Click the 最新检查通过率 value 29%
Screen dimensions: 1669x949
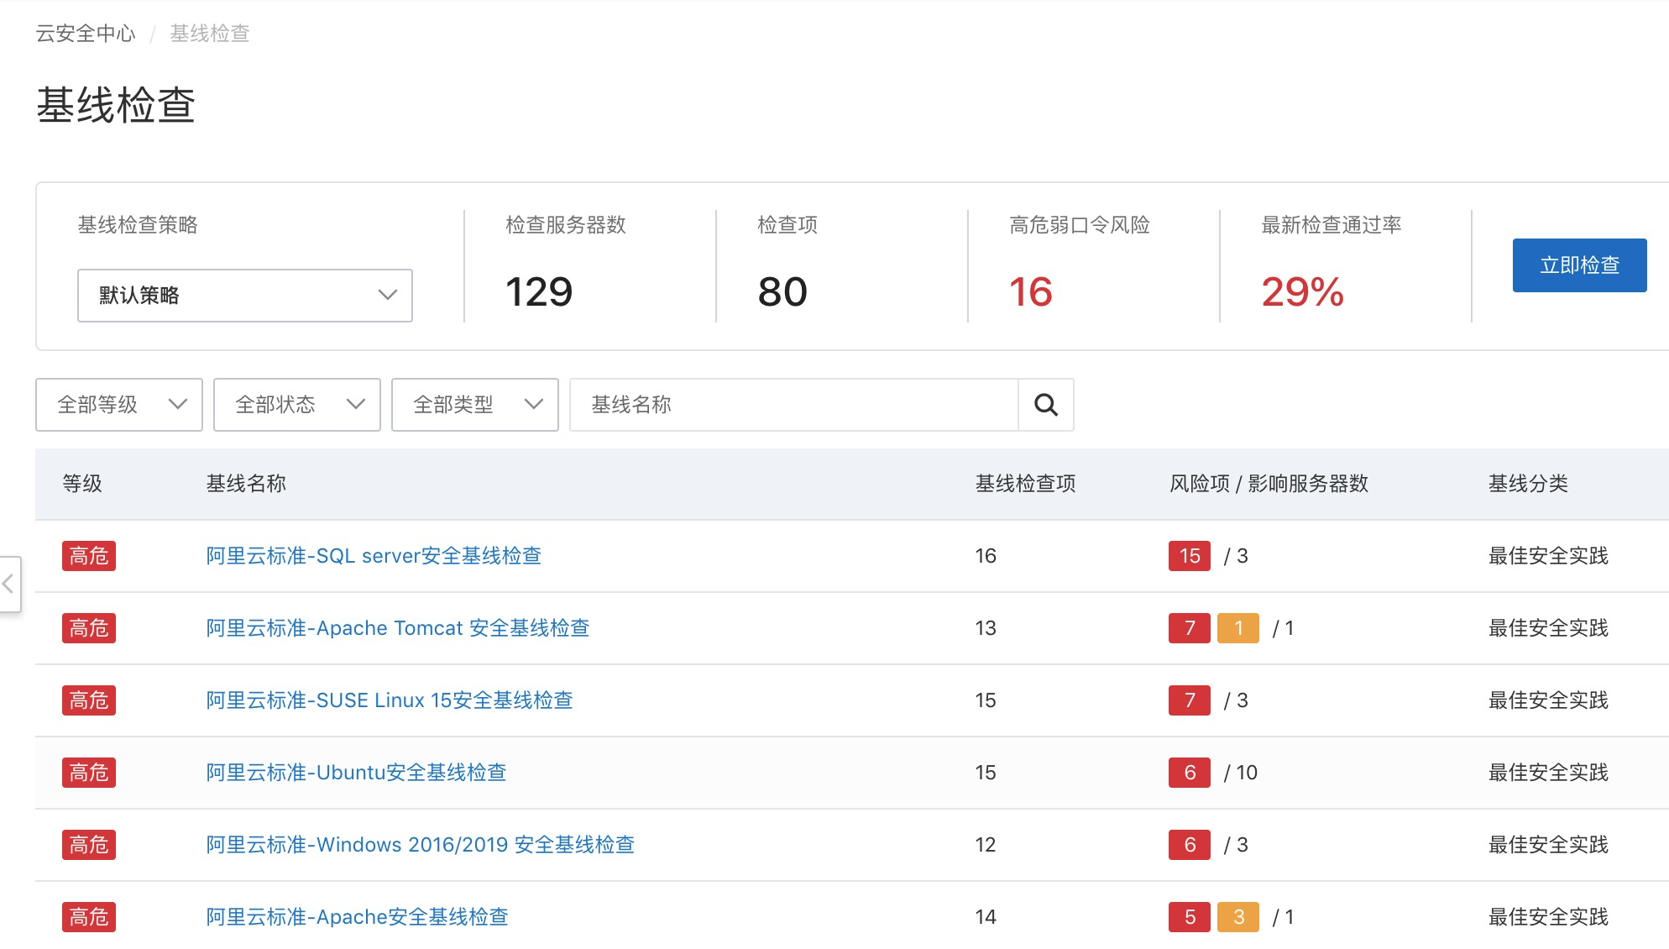(x=1302, y=292)
